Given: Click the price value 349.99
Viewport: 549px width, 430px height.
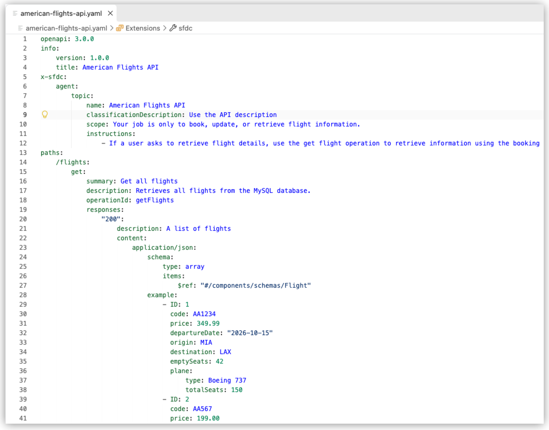Looking at the screenshot, I should [208, 324].
